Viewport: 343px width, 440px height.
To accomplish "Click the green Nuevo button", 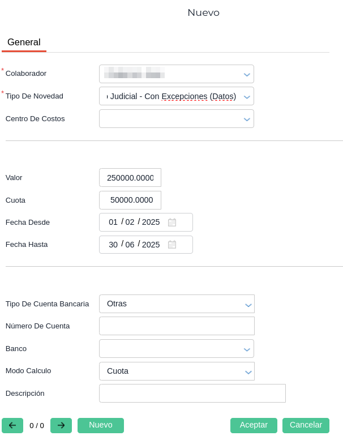I will click(101, 425).
